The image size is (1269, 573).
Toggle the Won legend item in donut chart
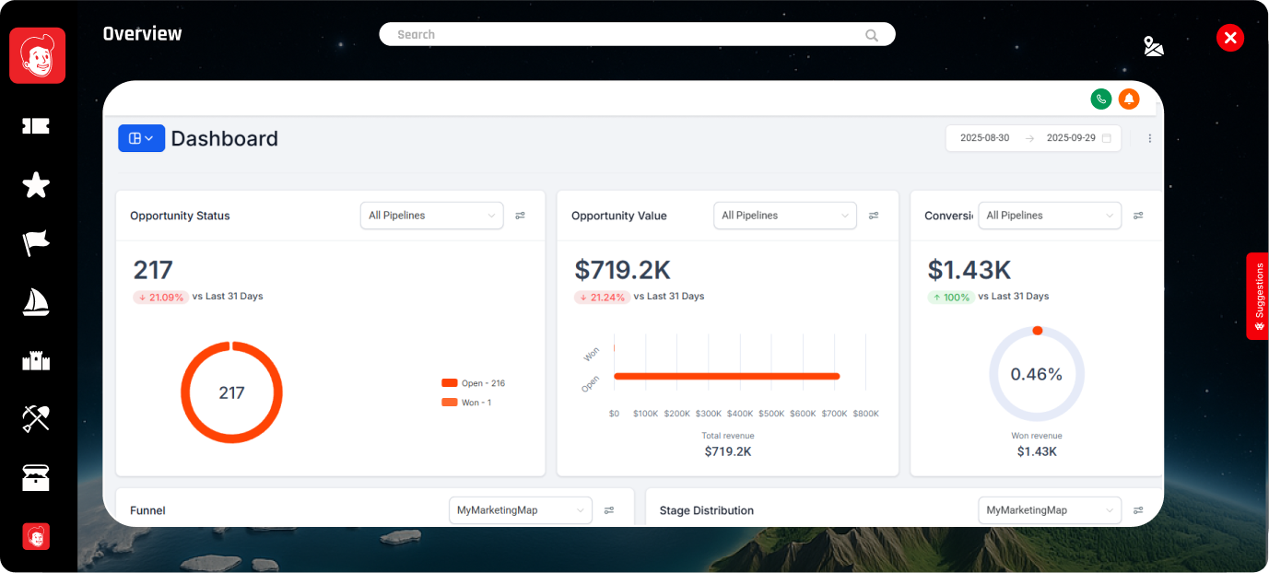click(x=467, y=403)
